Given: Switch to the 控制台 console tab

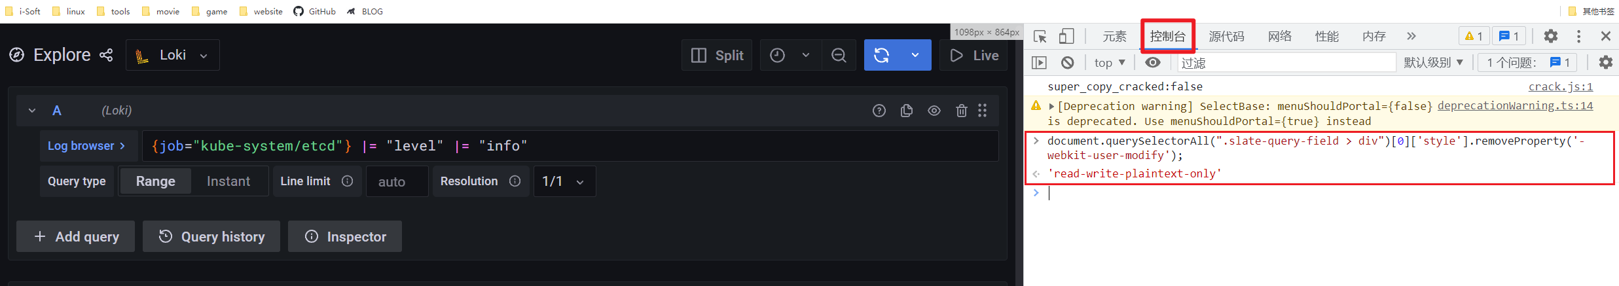Looking at the screenshot, I should (x=1167, y=36).
